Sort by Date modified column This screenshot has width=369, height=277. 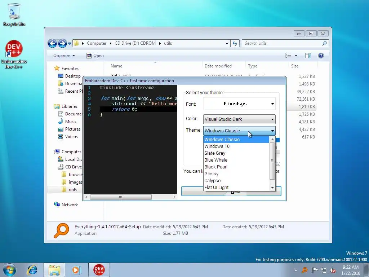[223, 66]
